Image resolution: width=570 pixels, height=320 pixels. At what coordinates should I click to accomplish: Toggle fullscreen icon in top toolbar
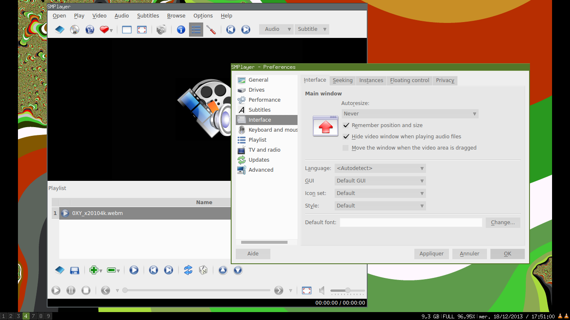(142, 30)
